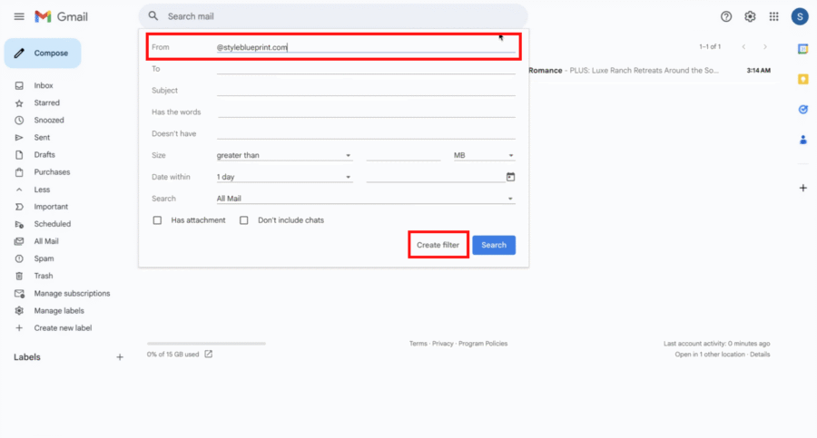Open Google Tasks side panel icon

click(x=803, y=110)
